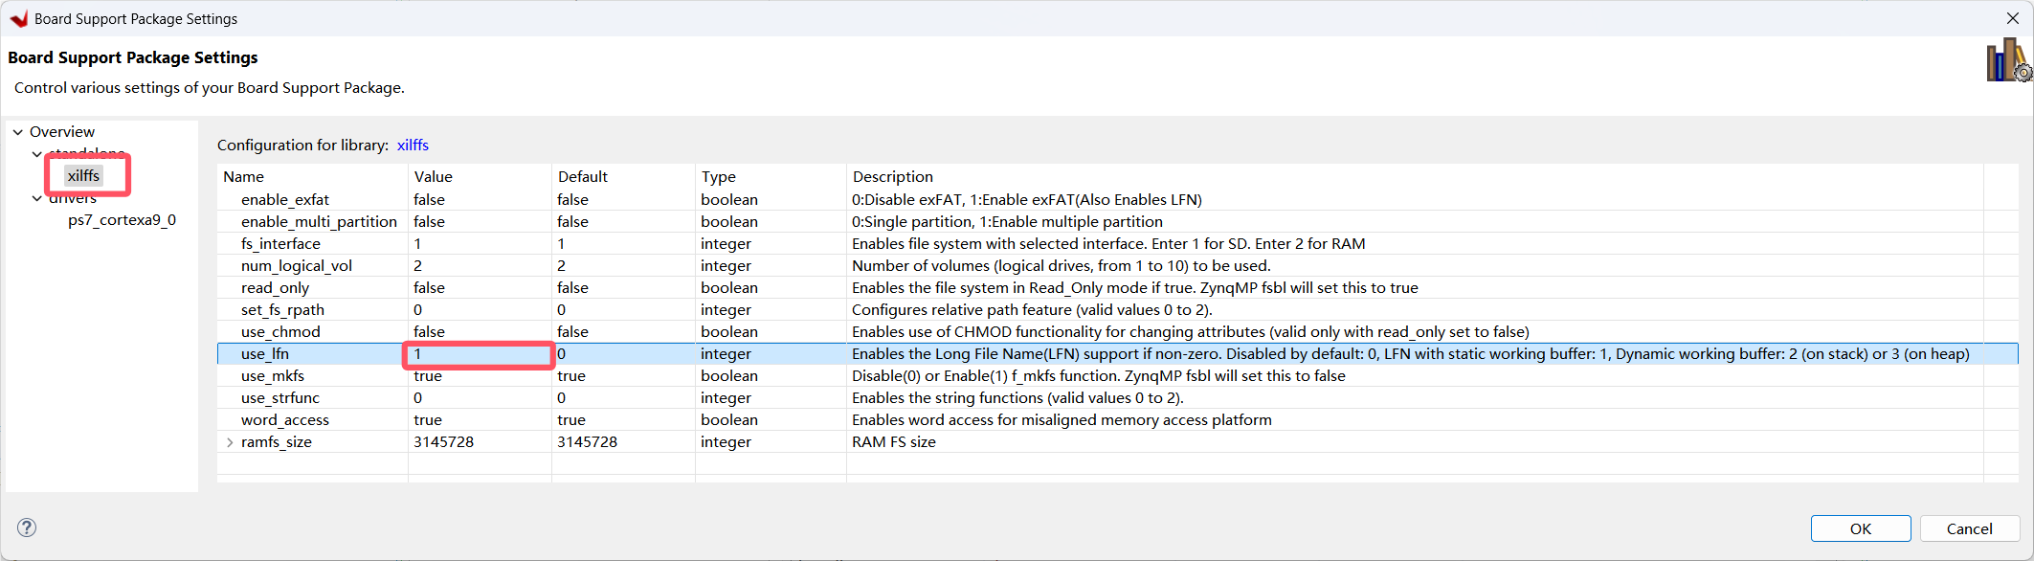Click the enable_exfat value cell

480,200
